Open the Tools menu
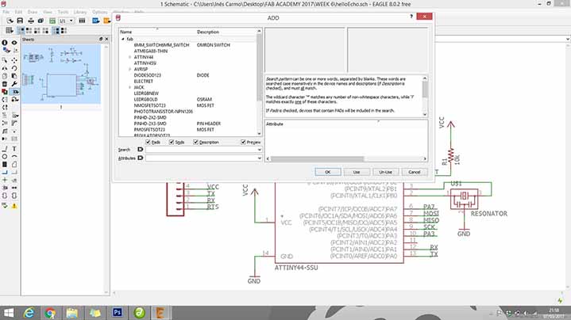Viewport: 571px width, 320px height. click(x=63, y=12)
